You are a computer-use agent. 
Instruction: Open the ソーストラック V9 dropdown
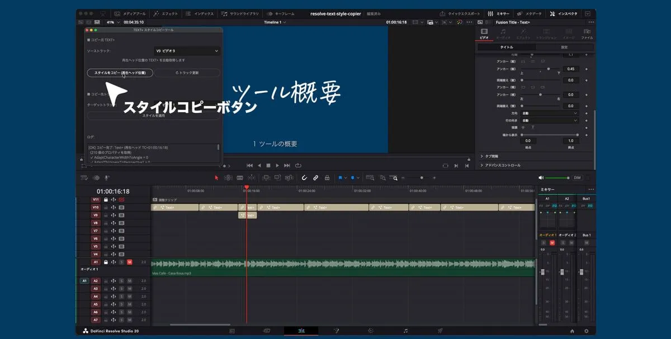coord(186,51)
